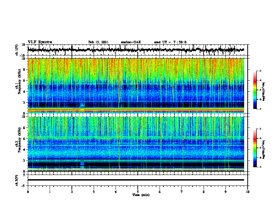This screenshot has width=279, height=215.
Task: Click the "5" tick on the time axis
Action: click(138, 192)
